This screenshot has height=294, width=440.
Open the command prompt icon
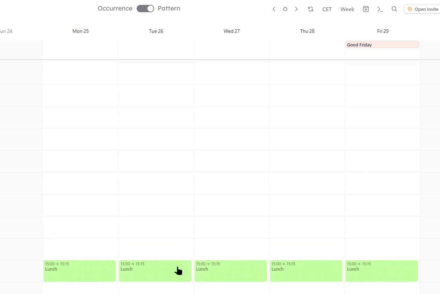tap(380, 9)
